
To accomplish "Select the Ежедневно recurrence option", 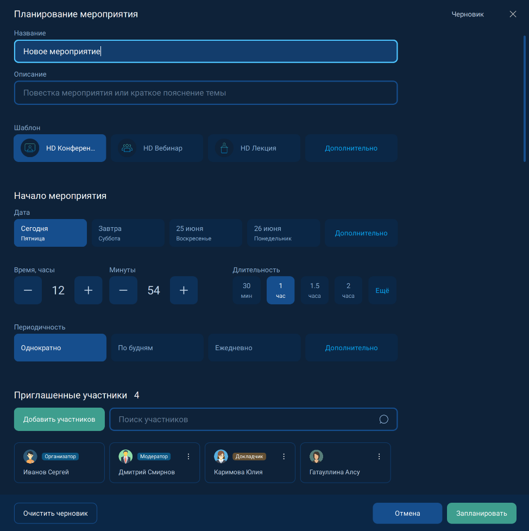I will (254, 348).
